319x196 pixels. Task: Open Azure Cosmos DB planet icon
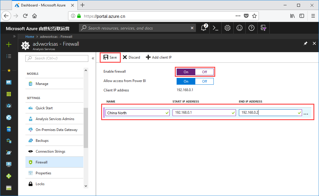(x=9, y=153)
